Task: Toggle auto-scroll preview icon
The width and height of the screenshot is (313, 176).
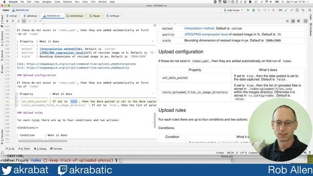Action: point(305,21)
